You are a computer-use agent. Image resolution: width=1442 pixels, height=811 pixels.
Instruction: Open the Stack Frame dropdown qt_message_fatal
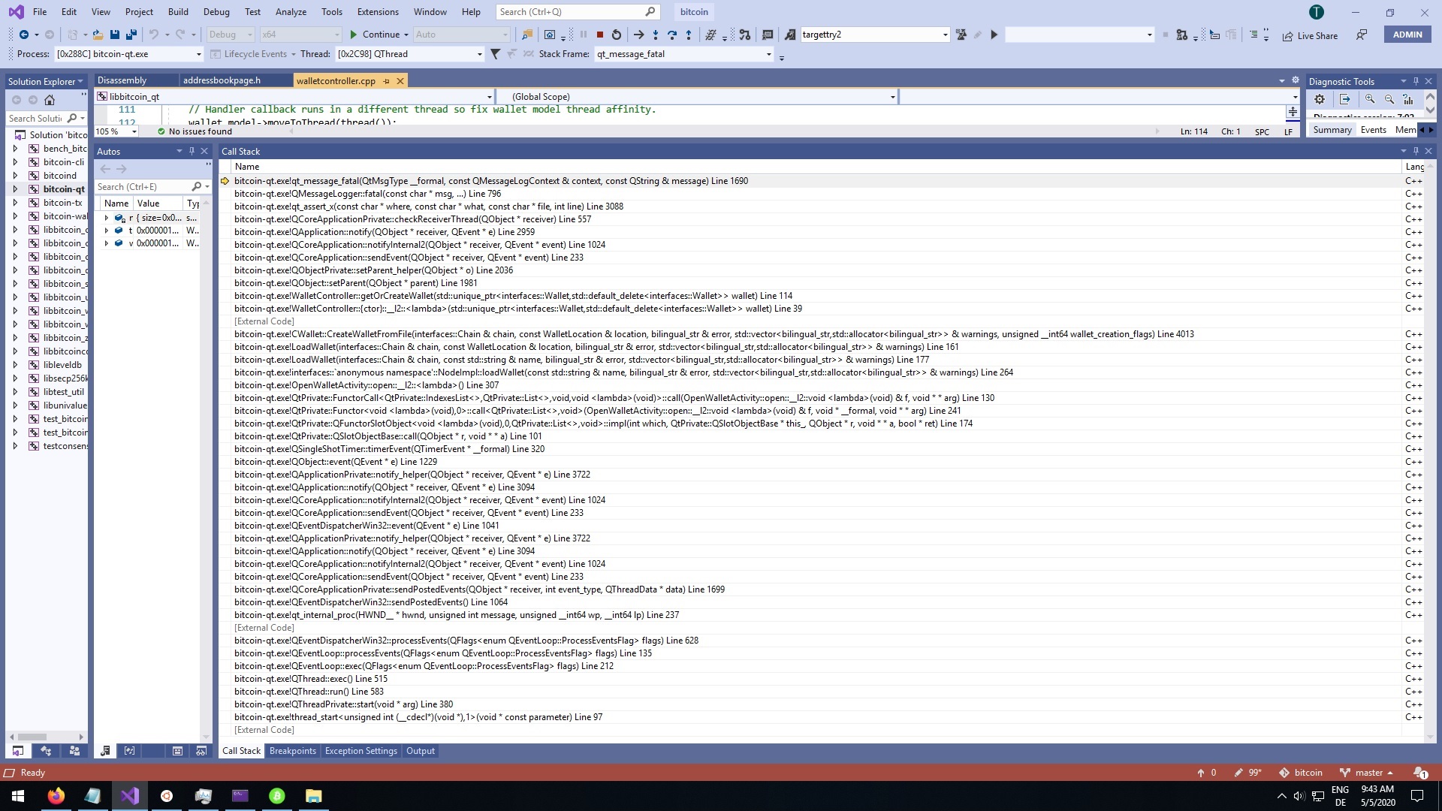768,54
